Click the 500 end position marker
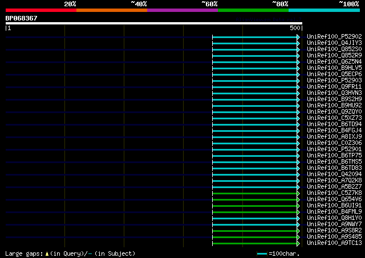Screen dimensions: 365x258 [x=295, y=28]
